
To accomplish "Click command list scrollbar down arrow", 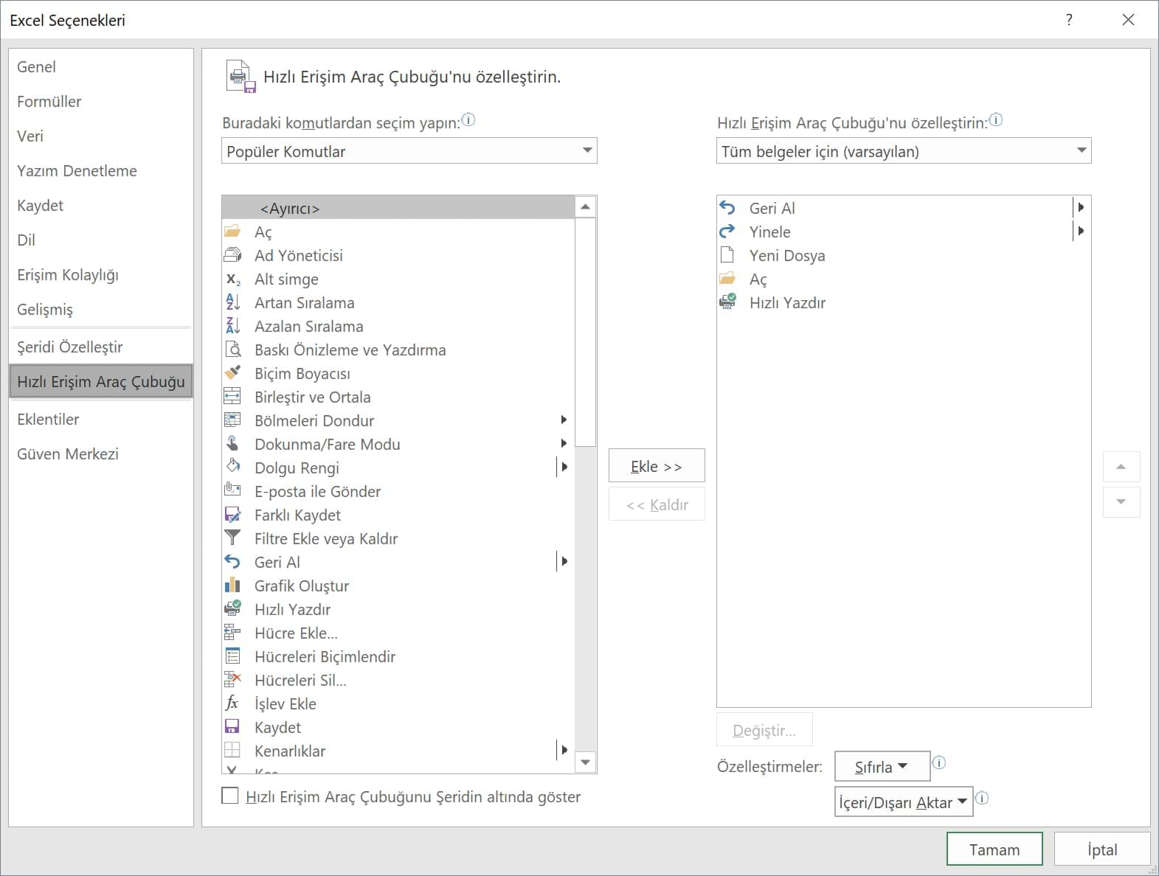I will click(x=585, y=762).
